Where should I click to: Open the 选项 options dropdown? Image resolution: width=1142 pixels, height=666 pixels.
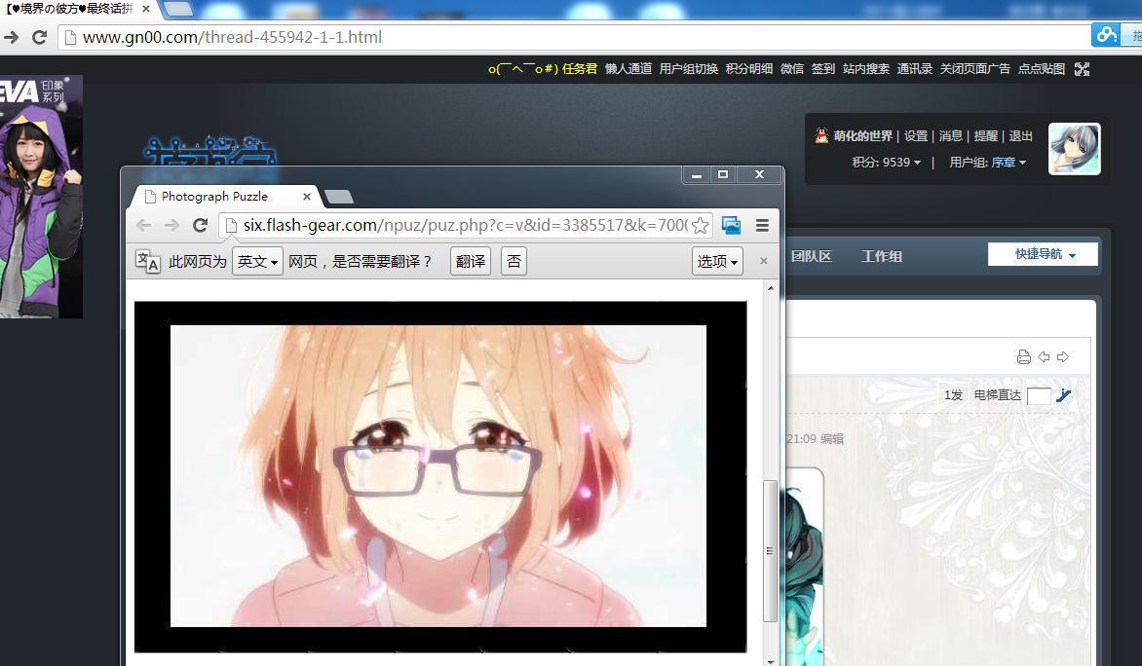coord(717,261)
